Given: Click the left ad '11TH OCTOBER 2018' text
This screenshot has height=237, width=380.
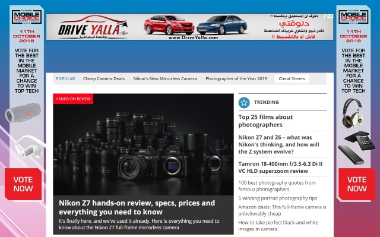Looking at the screenshot, I should click(27, 36).
